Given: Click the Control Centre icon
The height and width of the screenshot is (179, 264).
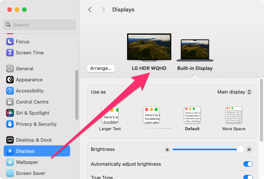Looking at the screenshot, I should click(10, 102).
